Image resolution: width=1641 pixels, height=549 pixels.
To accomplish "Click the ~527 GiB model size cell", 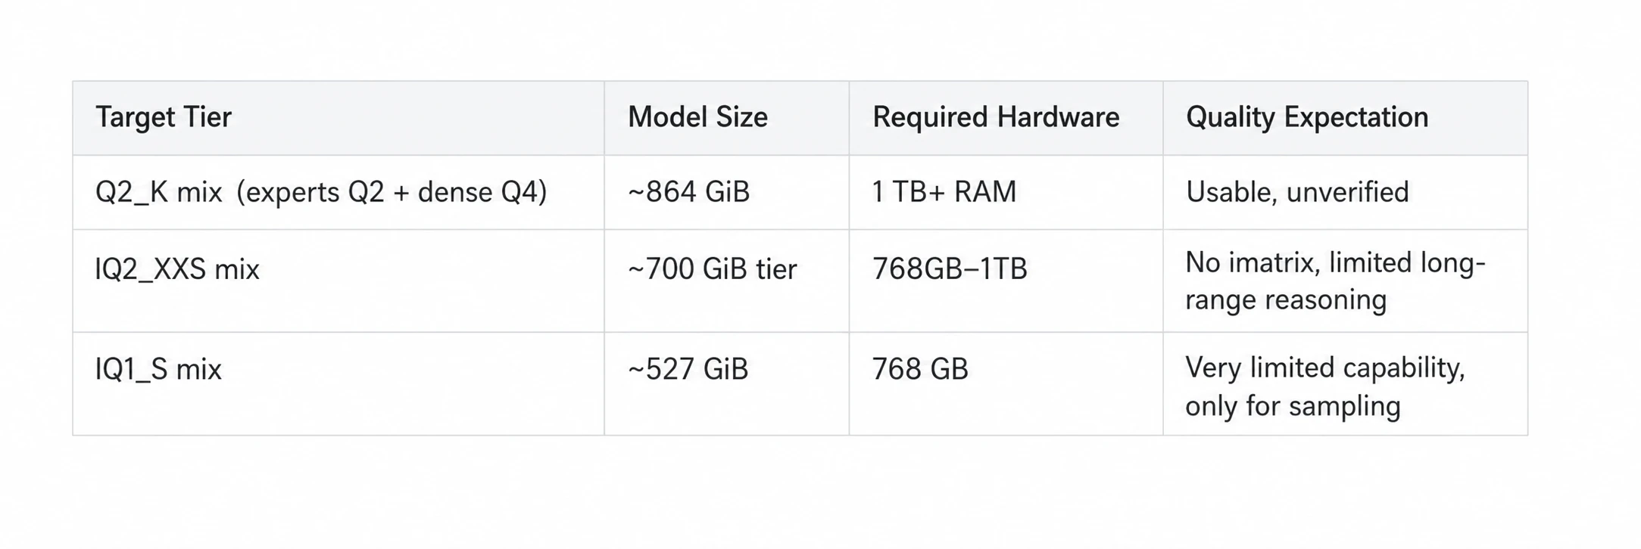I will click(x=726, y=383).
